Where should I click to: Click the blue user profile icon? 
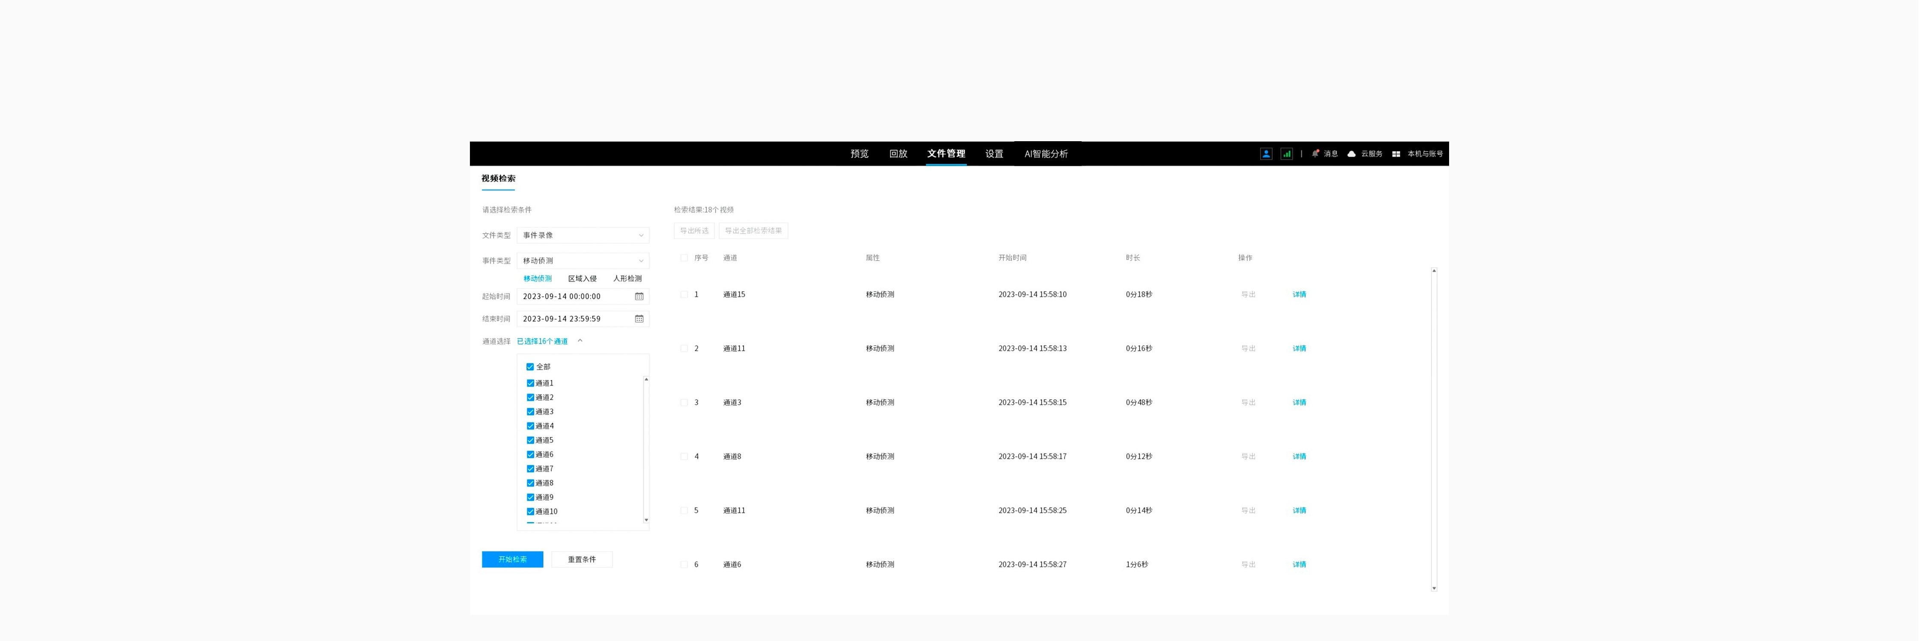click(x=1266, y=153)
